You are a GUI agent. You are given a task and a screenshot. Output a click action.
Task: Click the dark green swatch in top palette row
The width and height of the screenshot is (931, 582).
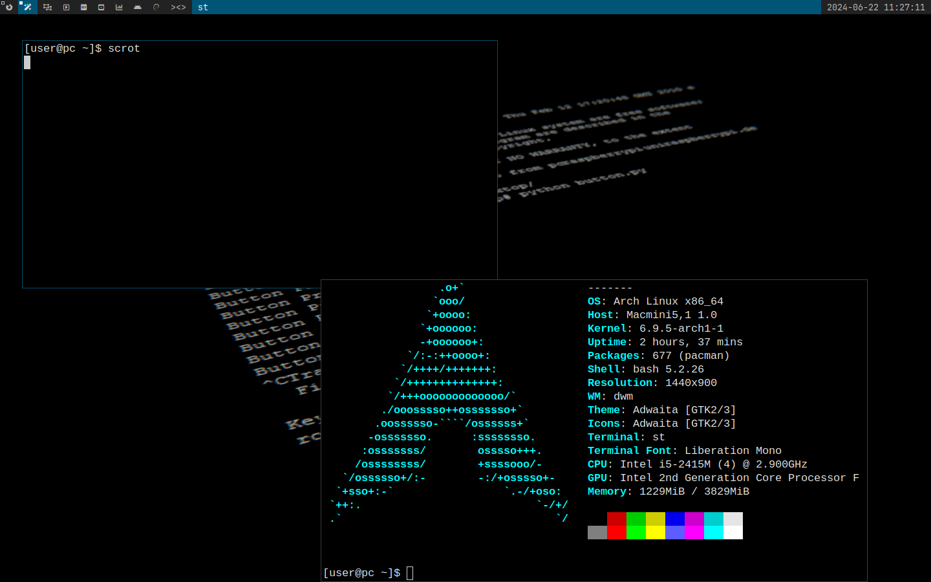[636, 519]
